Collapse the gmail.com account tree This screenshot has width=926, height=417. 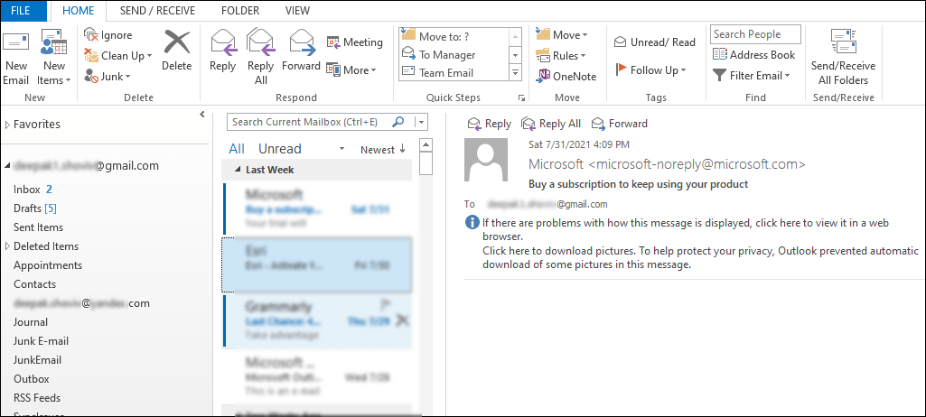pyautogui.click(x=7, y=166)
